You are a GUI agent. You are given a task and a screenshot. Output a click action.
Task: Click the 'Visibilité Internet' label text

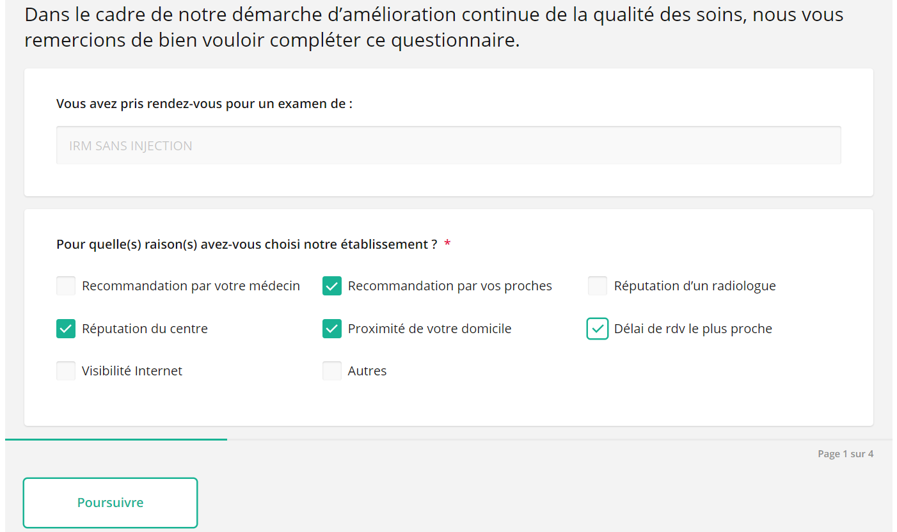point(132,371)
